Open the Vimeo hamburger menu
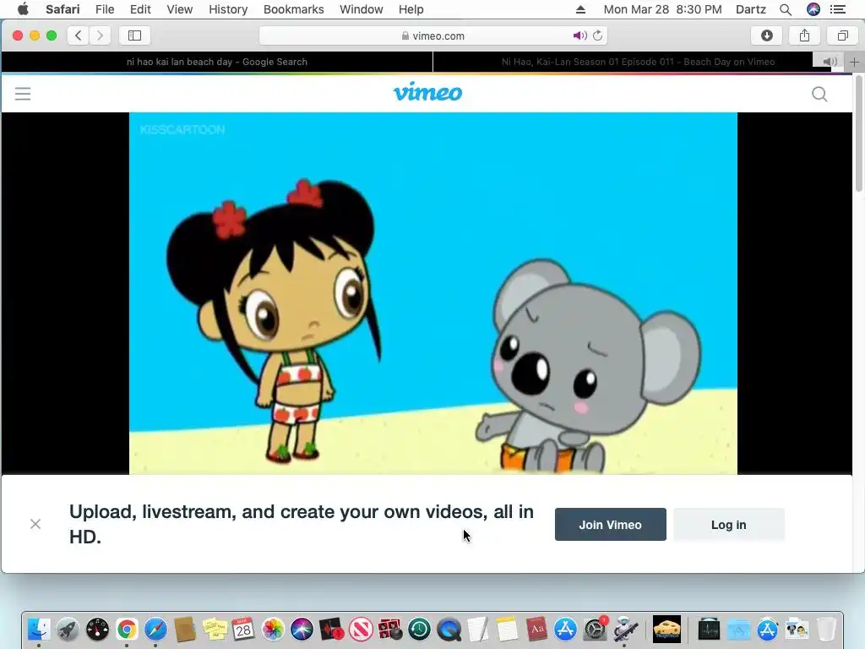This screenshot has width=865, height=649. [x=23, y=93]
